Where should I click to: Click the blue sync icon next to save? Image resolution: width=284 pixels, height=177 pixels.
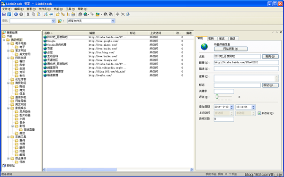tap(9, 14)
